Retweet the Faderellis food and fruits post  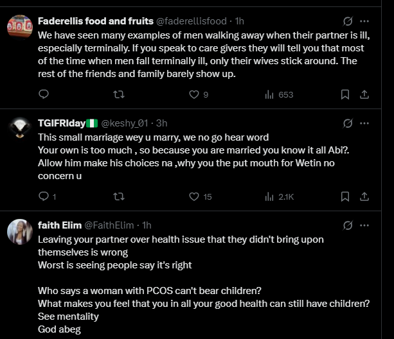coord(118,94)
